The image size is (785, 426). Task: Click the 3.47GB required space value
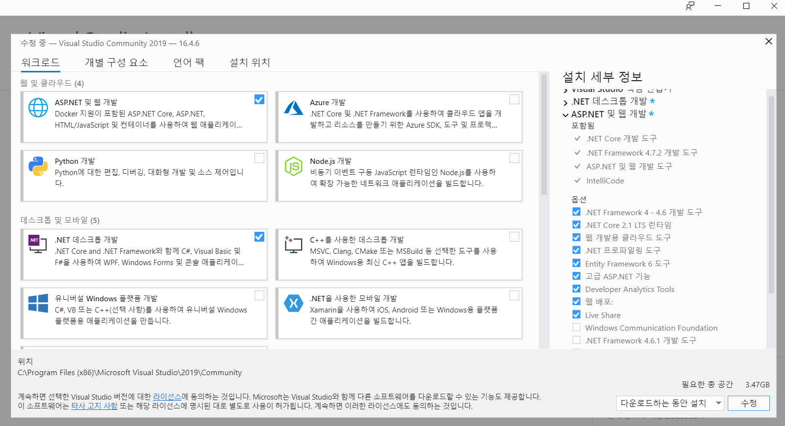point(758,384)
